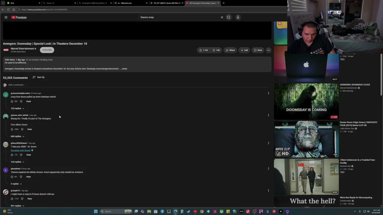Save the video to a playlist
The height and width of the screenshot is (215, 383).
tap(258, 50)
